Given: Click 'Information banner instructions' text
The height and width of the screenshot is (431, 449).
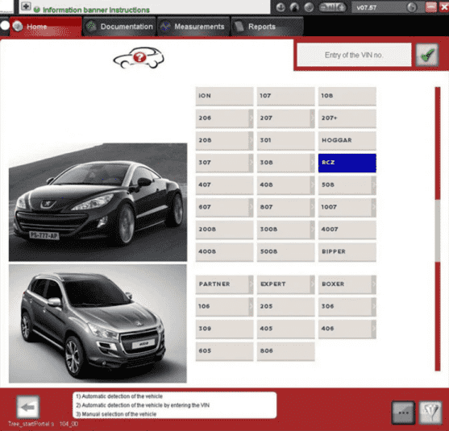Looking at the screenshot, I should [96, 10].
